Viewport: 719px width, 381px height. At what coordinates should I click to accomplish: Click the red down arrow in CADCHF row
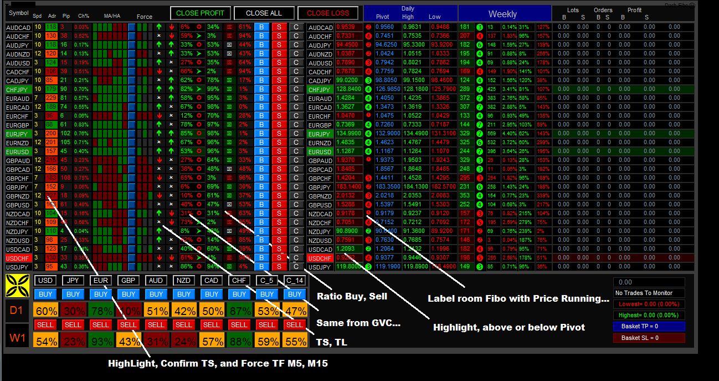point(159,72)
